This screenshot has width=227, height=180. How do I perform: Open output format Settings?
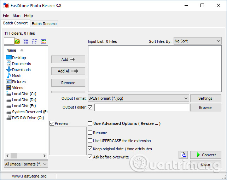click(205, 98)
